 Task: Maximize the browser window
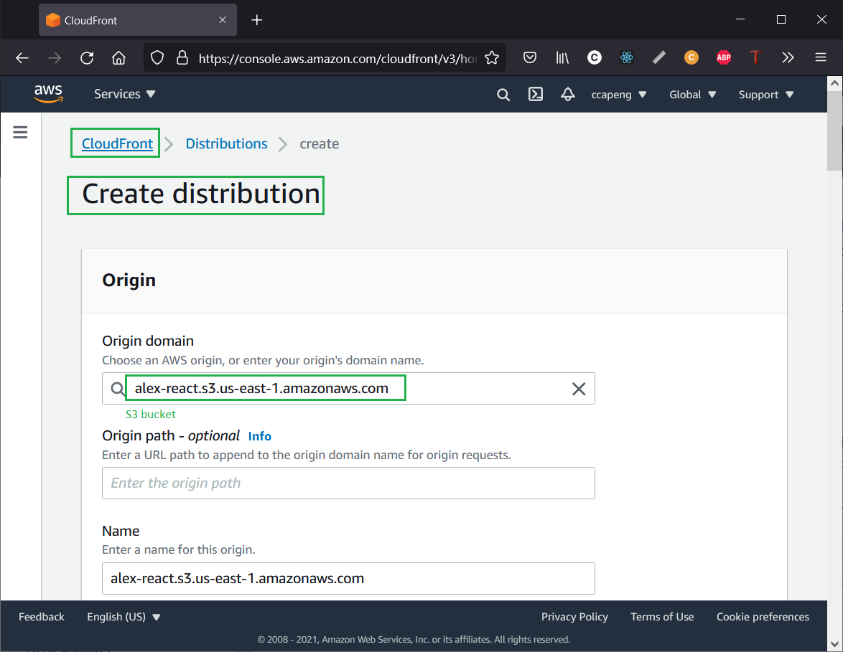point(781,19)
